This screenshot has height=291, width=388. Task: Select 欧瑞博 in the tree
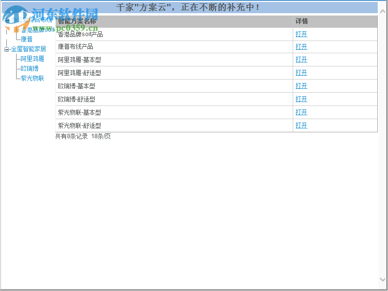pyautogui.click(x=29, y=68)
